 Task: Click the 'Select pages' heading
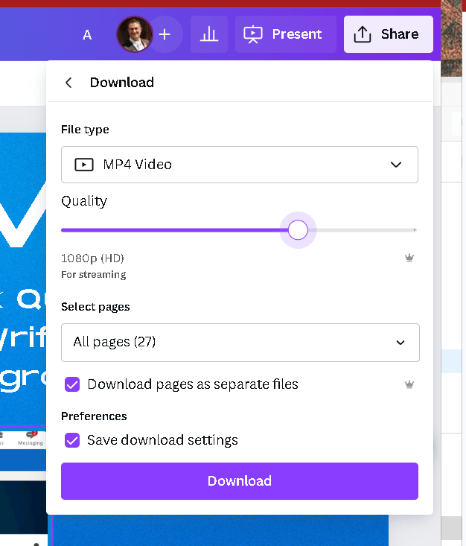[95, 307]
